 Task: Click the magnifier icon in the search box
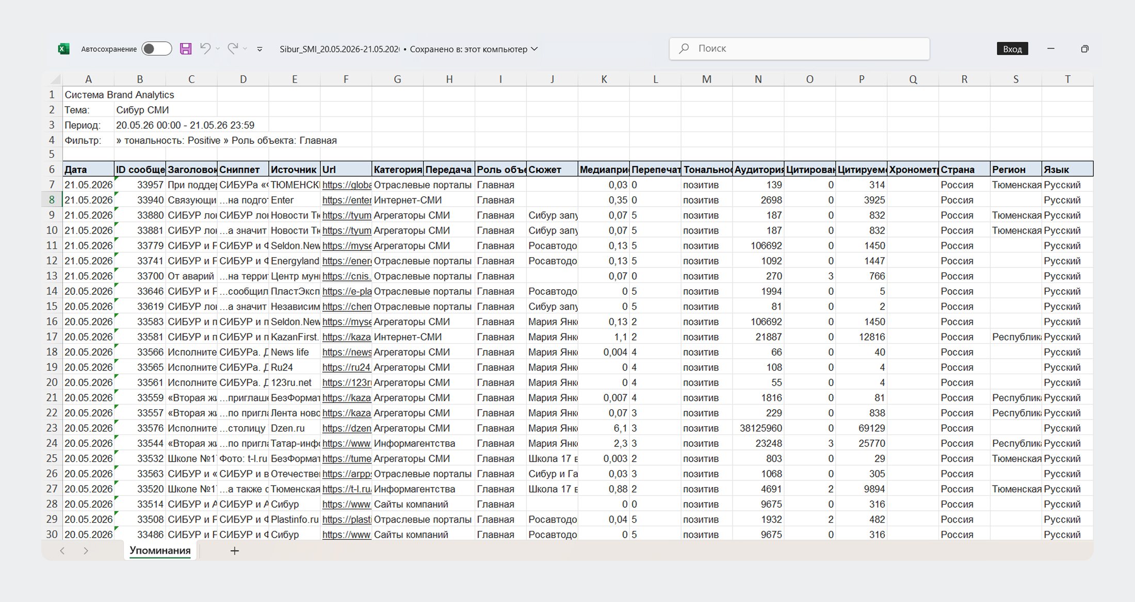(684, 48)
